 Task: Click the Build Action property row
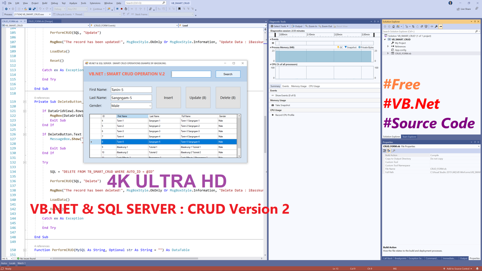pyautogui.click(x=432, y=155)
